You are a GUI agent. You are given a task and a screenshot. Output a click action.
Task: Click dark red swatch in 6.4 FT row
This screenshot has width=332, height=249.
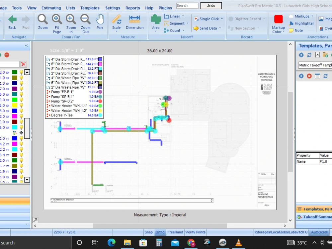(15, 155)
